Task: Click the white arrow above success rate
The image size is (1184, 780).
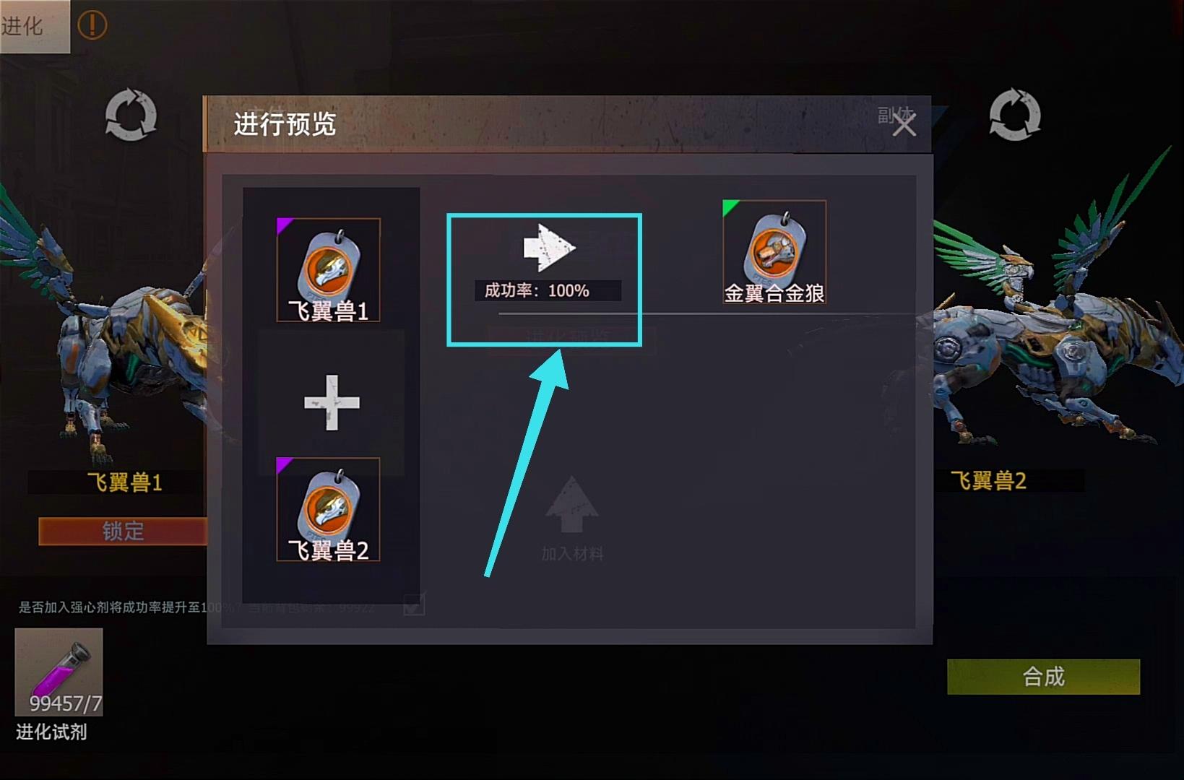Action: (549, 248)
